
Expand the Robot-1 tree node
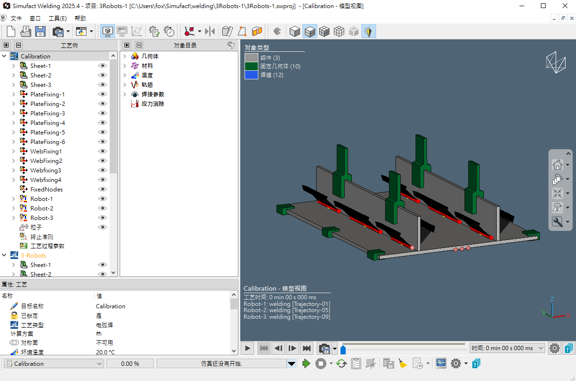click(13, 199)
